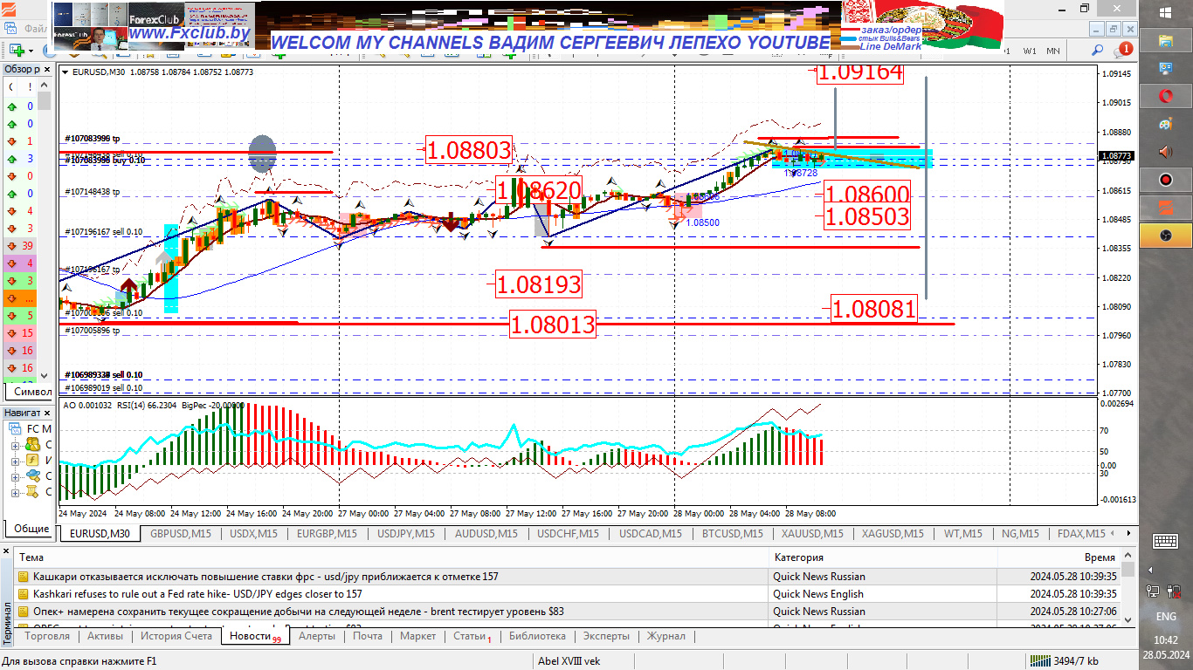Open the XAUUSD,M15 chart tab

[x=812, y=534]
